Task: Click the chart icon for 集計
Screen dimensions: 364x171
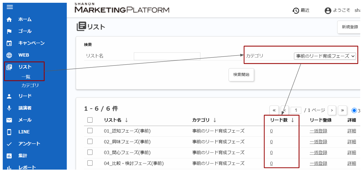Action: point(9,156)
